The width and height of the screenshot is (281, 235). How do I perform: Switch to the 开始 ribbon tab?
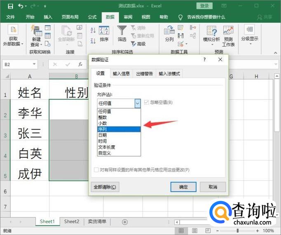30,17
